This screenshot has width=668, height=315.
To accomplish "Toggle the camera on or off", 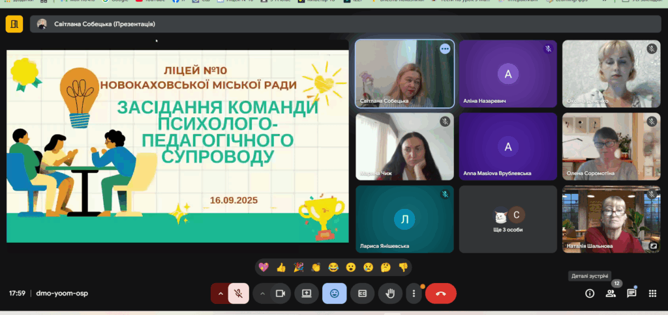I will click(281, 294).
